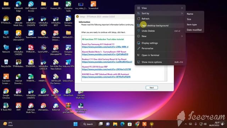Open Octoplus Suite desktop icon
The width and height of the screenshot is (227, 128).
tap(68, 6)
